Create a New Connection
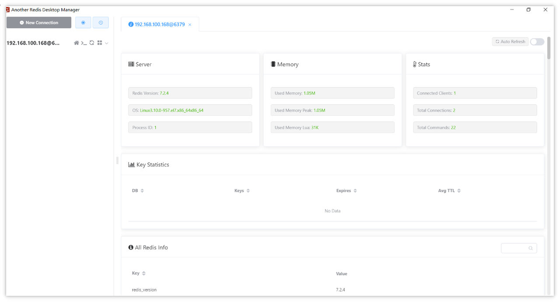Screen dimensions: 560x302 pyautogui.click(x=39, y=23)
